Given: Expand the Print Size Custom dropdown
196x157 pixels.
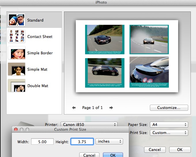Looking at the screenshot, I should pos(169,133).
